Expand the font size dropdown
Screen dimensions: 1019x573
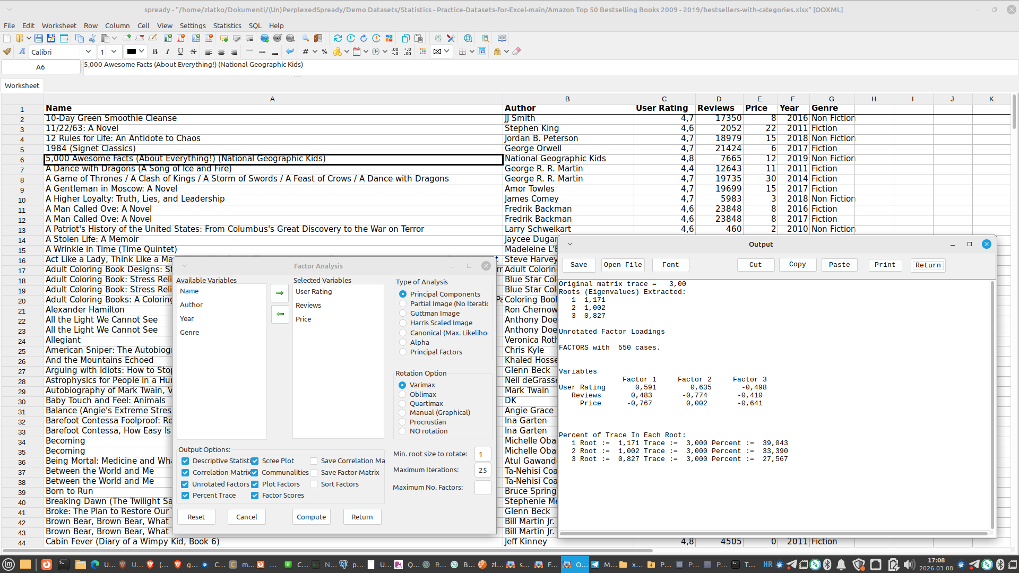coord(114,51)
